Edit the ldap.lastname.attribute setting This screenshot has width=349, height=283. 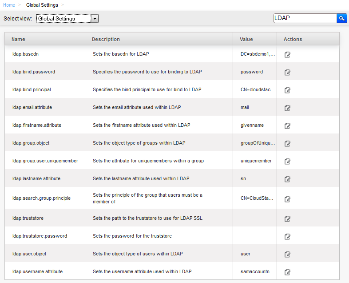(287, 179)
